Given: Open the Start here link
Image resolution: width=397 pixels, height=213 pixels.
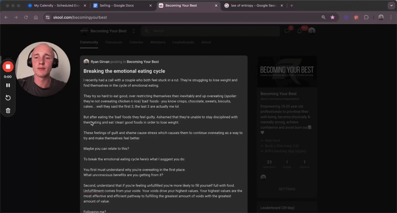Looking at the screenshot, I should [273, 141].
